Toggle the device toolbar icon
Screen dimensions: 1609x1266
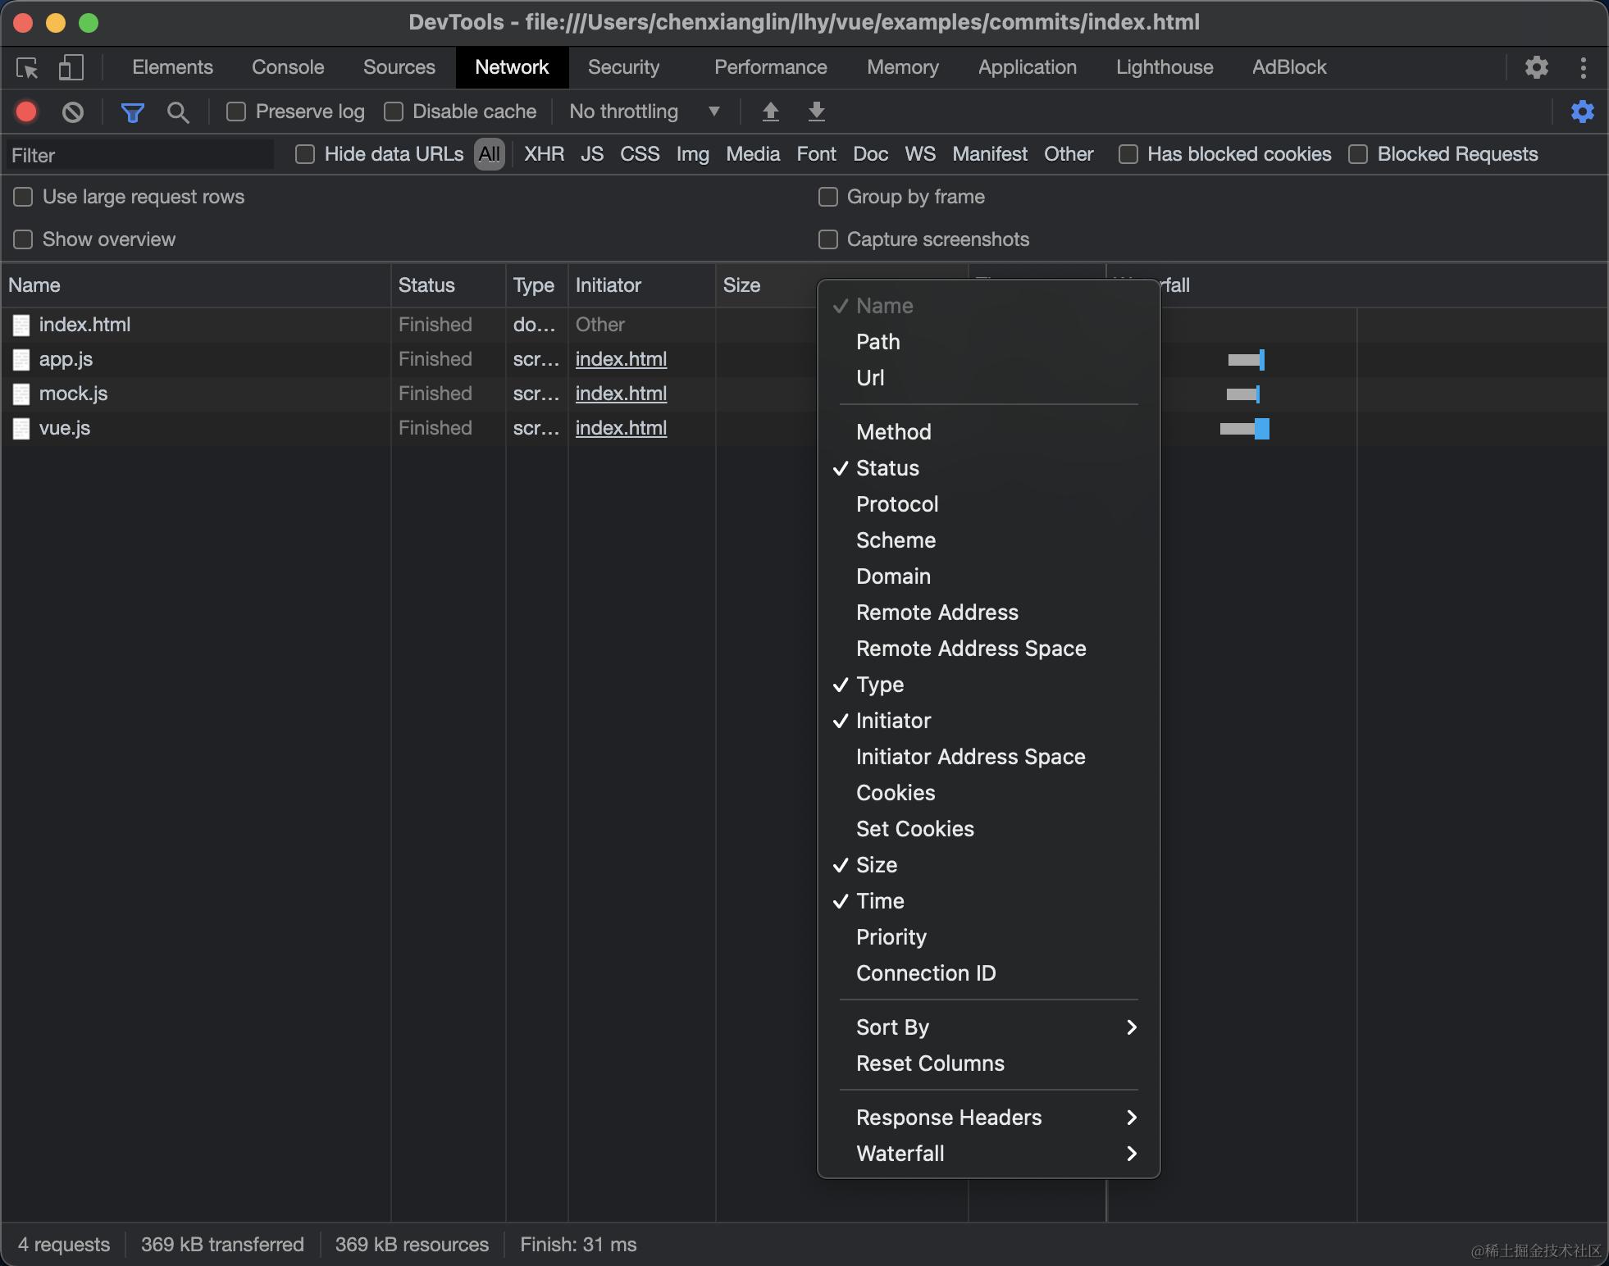[x=71, y=67]
